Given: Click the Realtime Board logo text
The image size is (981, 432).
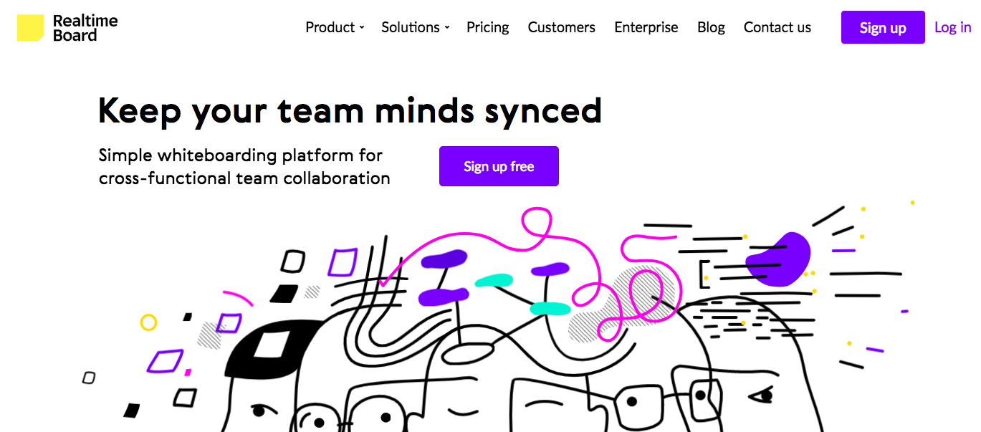Looking at the screenshot, I should (x=85, y=28).
